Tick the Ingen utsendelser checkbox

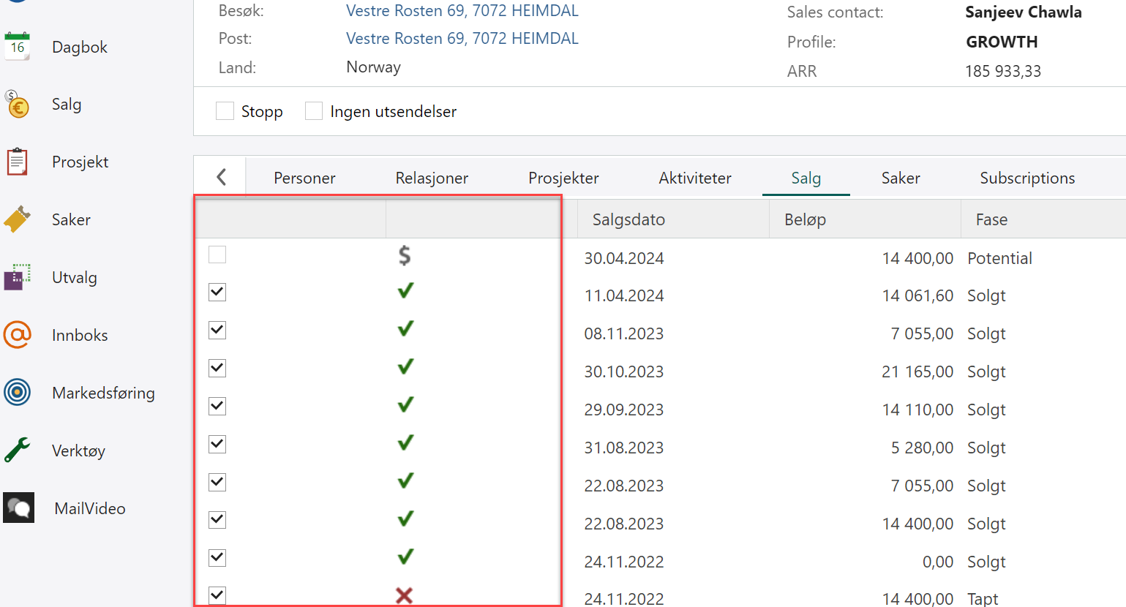pos(314,111)
